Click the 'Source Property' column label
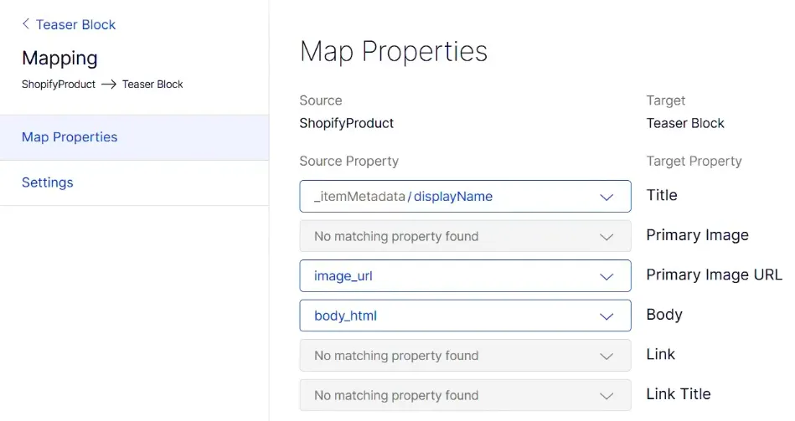Screen dimensions: 795x421 [348, 161]
